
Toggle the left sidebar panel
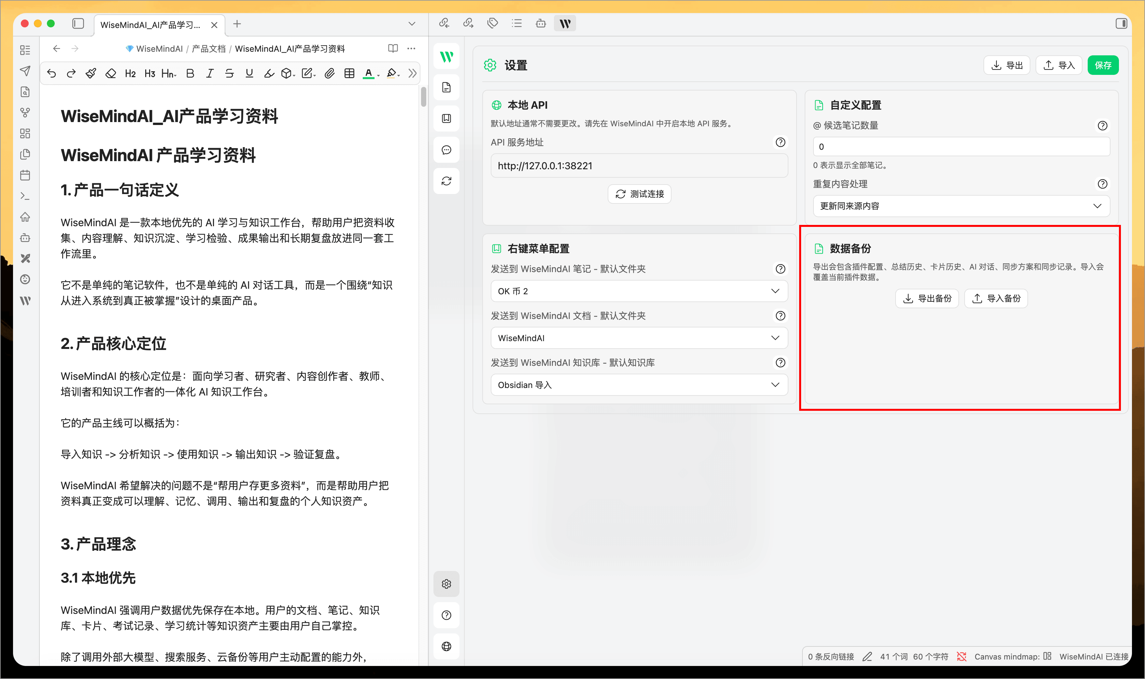coord(78,23)
